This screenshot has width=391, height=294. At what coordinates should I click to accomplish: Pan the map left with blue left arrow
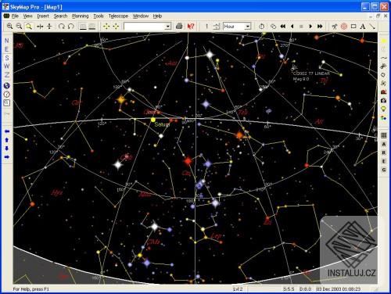click(7, 131)
